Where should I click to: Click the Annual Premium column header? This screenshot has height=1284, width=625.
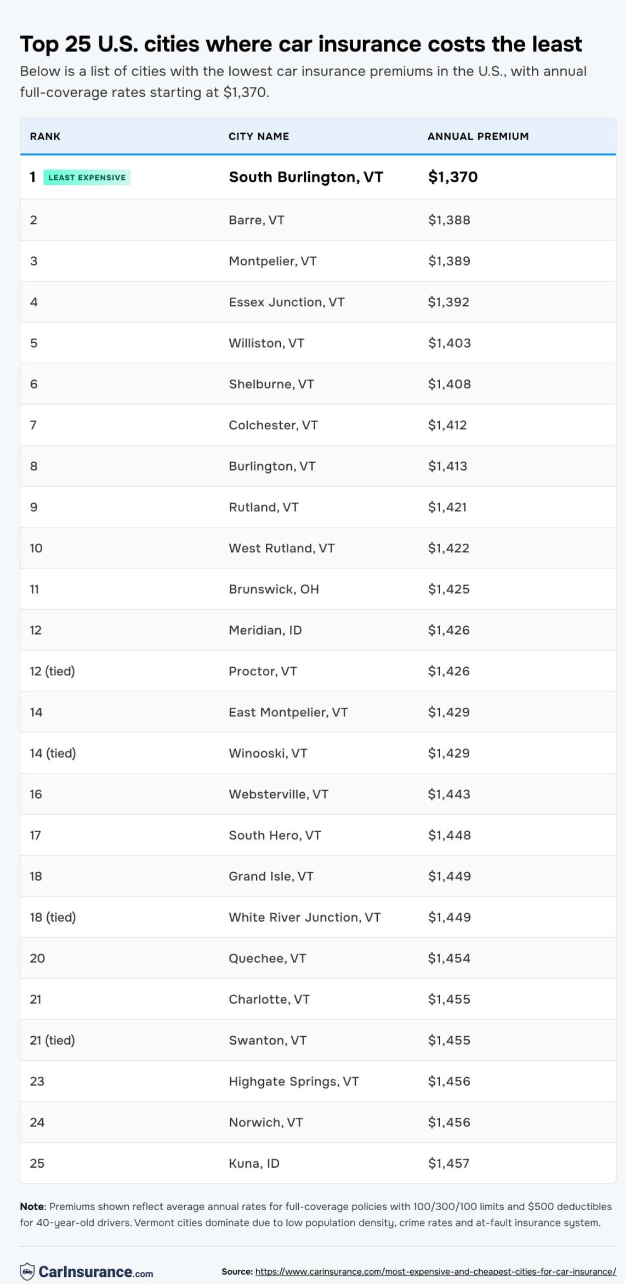[x=478, y=137]
